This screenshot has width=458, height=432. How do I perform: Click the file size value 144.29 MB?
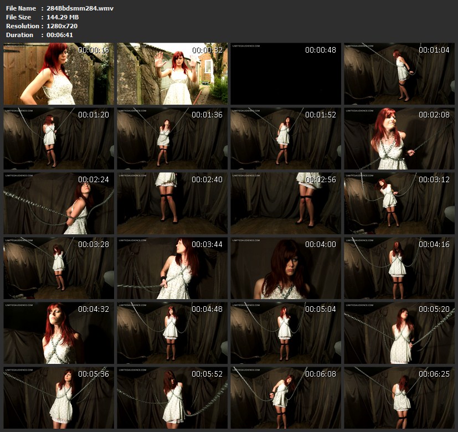click(63, 17)
